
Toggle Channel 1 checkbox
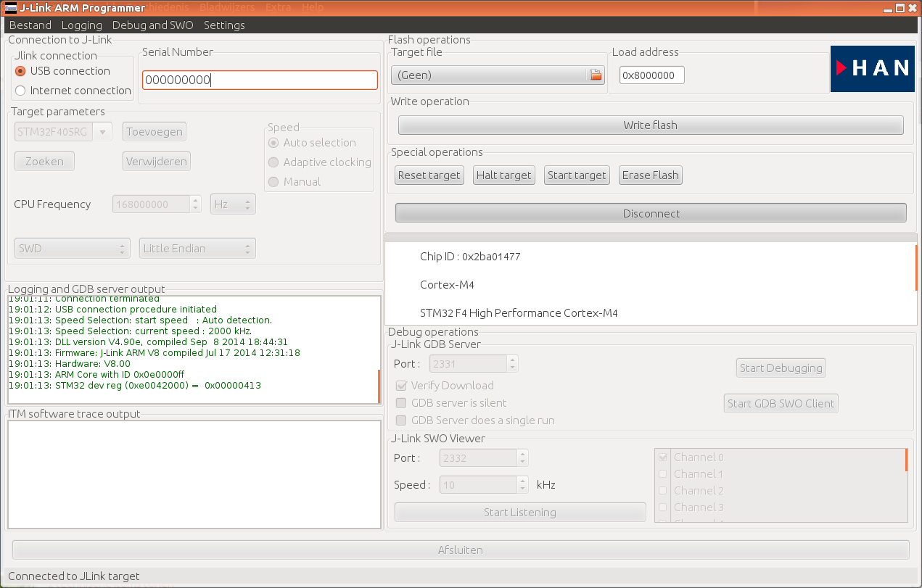coord(662,474)
